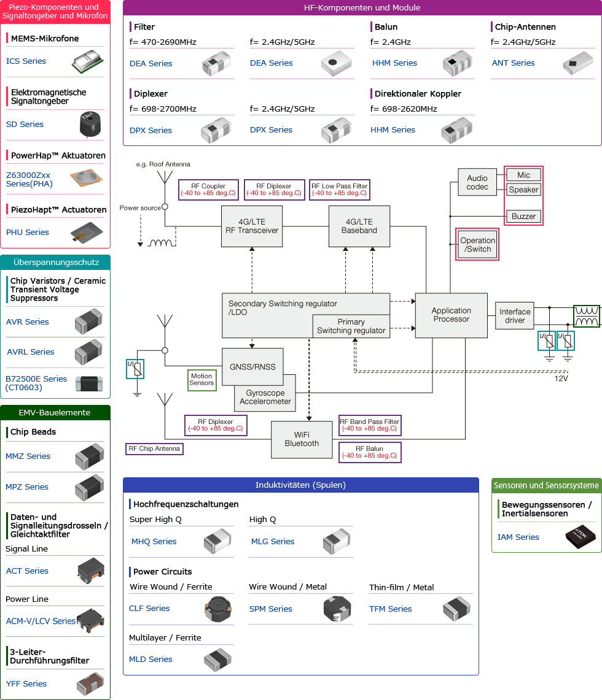Click the ANT Series chip antenna image
Viewport: 602px width, 700px height.
click(x=577, y=63)
